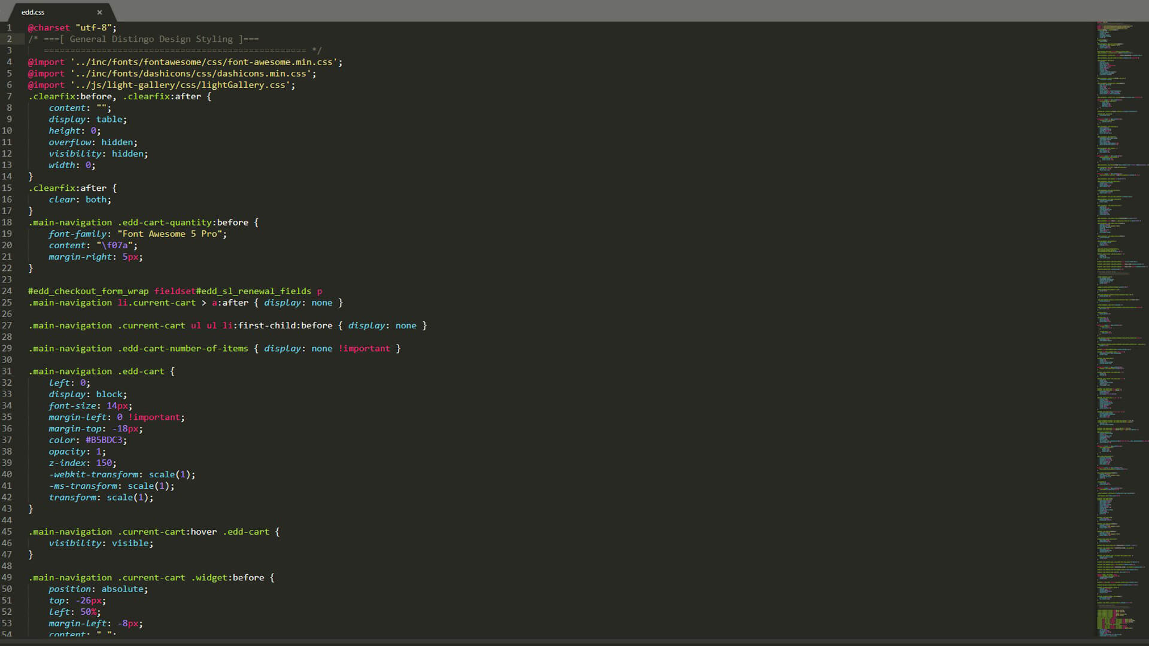The width and height of the screenshot is (1149, 646).
Task: Click the .edd-cart-number-of-items selector
Action: 183,349
